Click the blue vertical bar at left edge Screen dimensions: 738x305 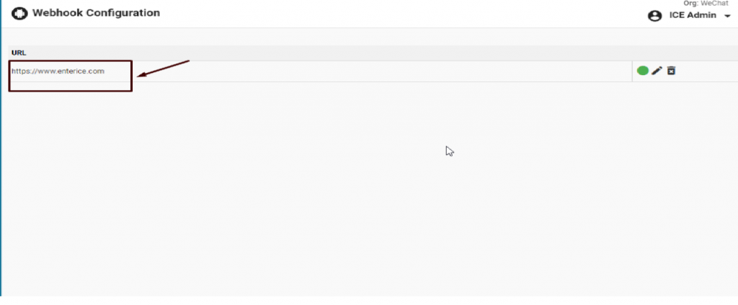click(x=1, y=159)
